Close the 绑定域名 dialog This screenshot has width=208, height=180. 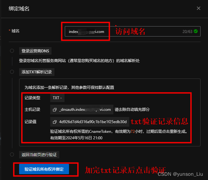199,8
